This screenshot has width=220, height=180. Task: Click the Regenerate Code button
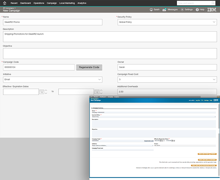coord(89,67)
